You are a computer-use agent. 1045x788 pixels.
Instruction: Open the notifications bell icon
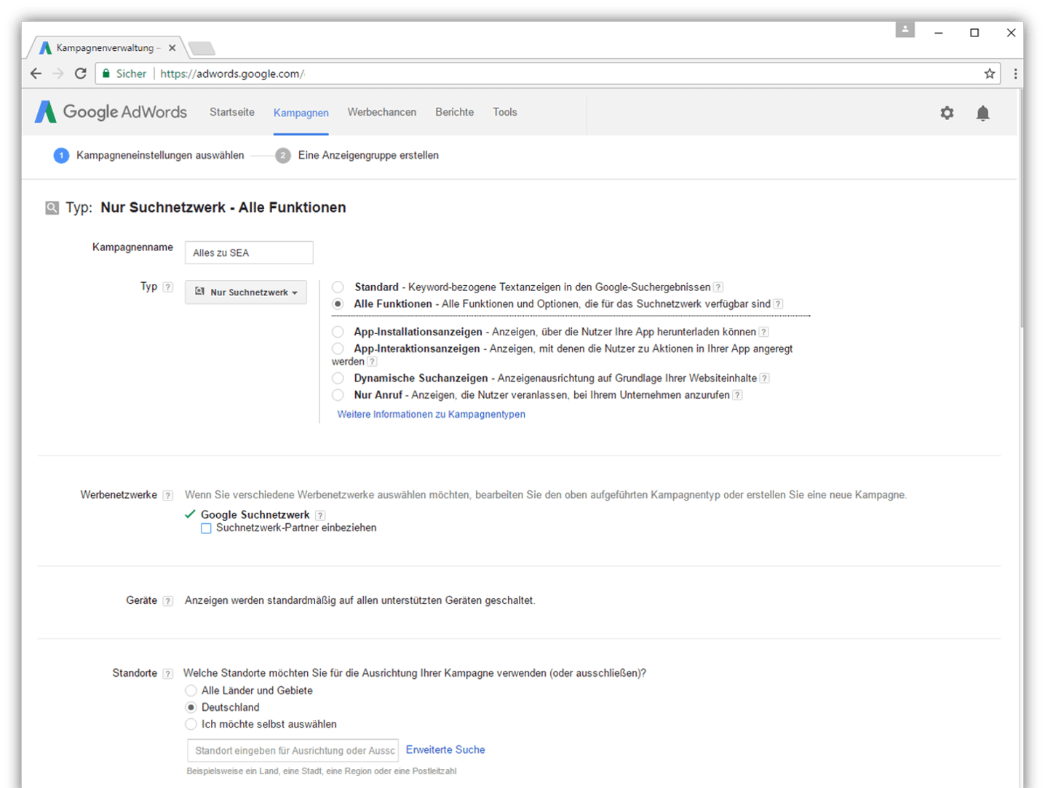click(983, 113)
